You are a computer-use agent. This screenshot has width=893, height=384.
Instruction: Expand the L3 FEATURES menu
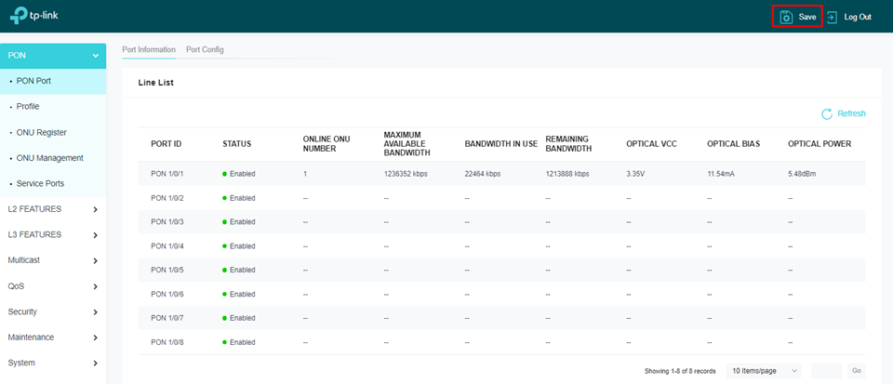point(95,235)
